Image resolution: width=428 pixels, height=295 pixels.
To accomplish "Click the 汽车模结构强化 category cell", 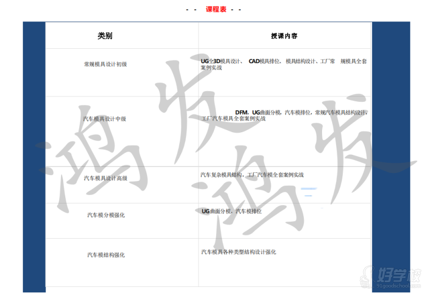I will pos(105,255).
